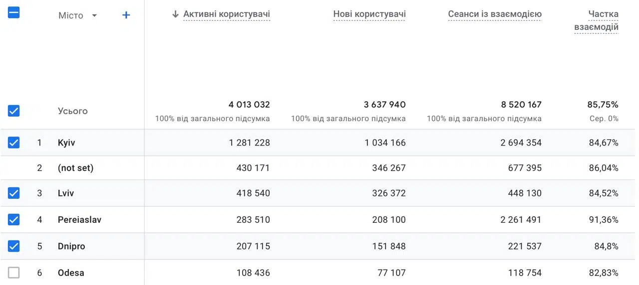The width and height of the screenshot is (639, 285).
Task: Toggle the select-all header checkbox
Action: tap(14, 13)
